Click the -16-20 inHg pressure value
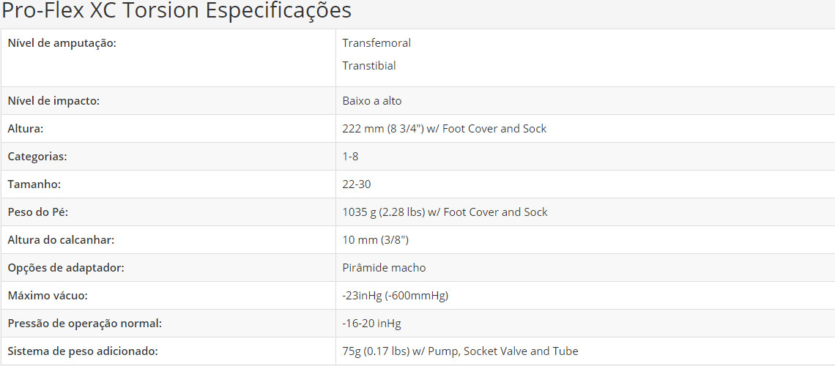The height and width of the screenshot is (366, 835). tap(371, 324)
